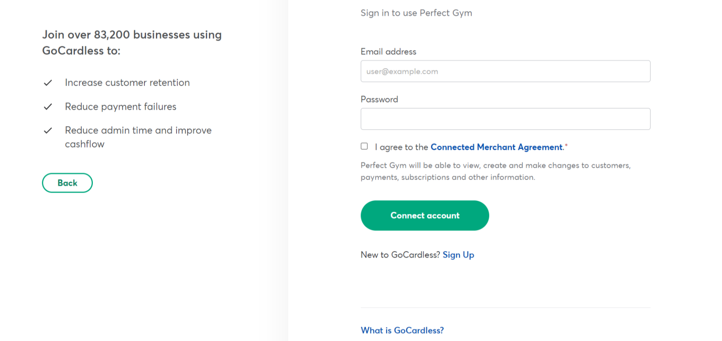This screenshot has height=341, width=722.
Task: Click the Join over 83,200 businesses heading
Action: click(132, 42)
